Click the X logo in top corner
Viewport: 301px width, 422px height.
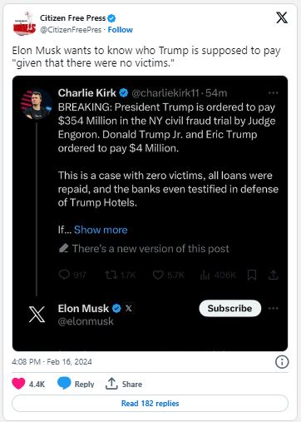pyautogui.click(x=282, y=17)
